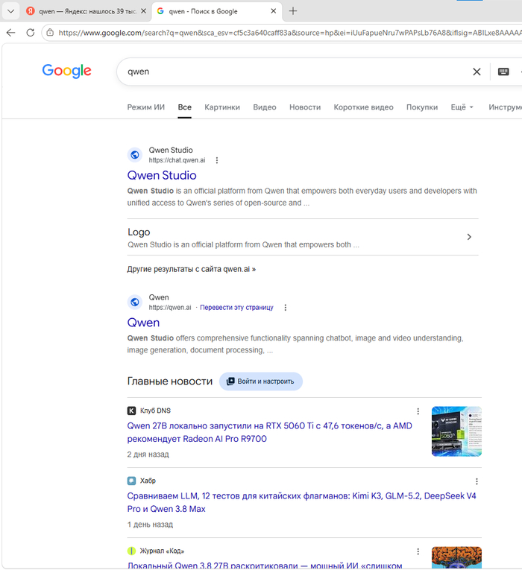Open more options for Qwen Studio result
Image resolution: width=522 pixels, height=570 pixels.
217,160
